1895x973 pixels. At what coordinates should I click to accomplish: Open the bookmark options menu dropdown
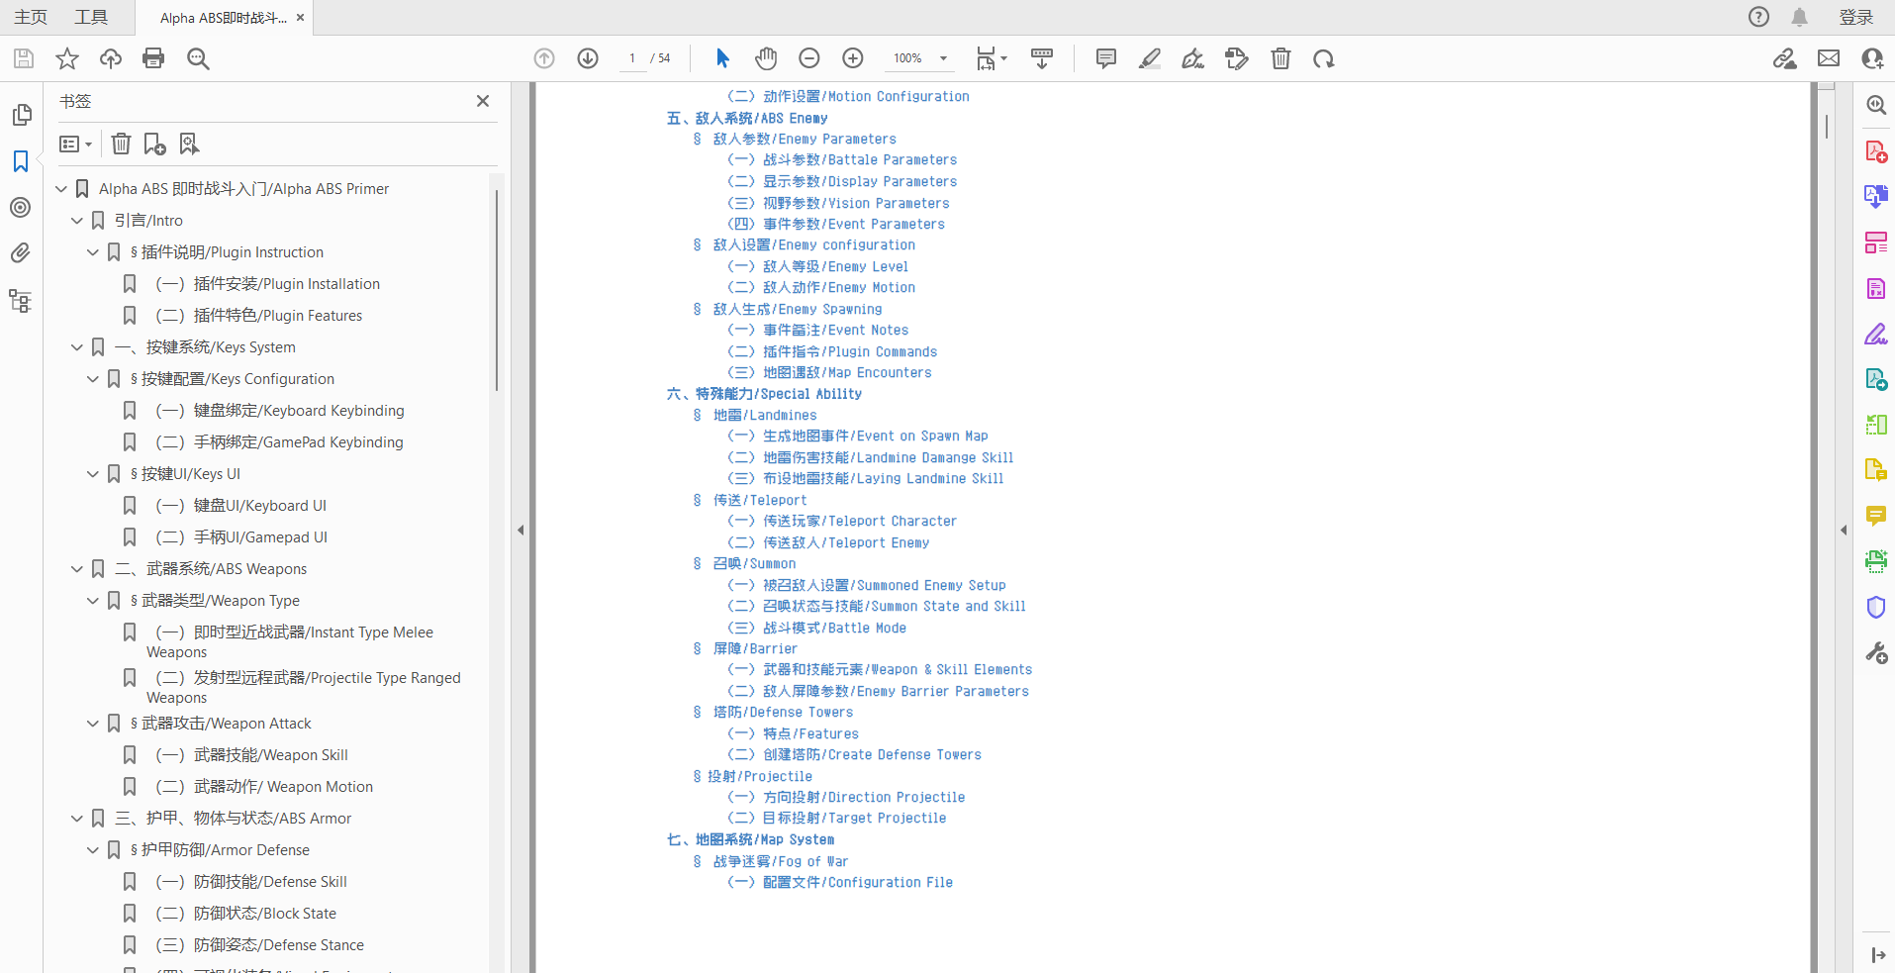[75, 144]
